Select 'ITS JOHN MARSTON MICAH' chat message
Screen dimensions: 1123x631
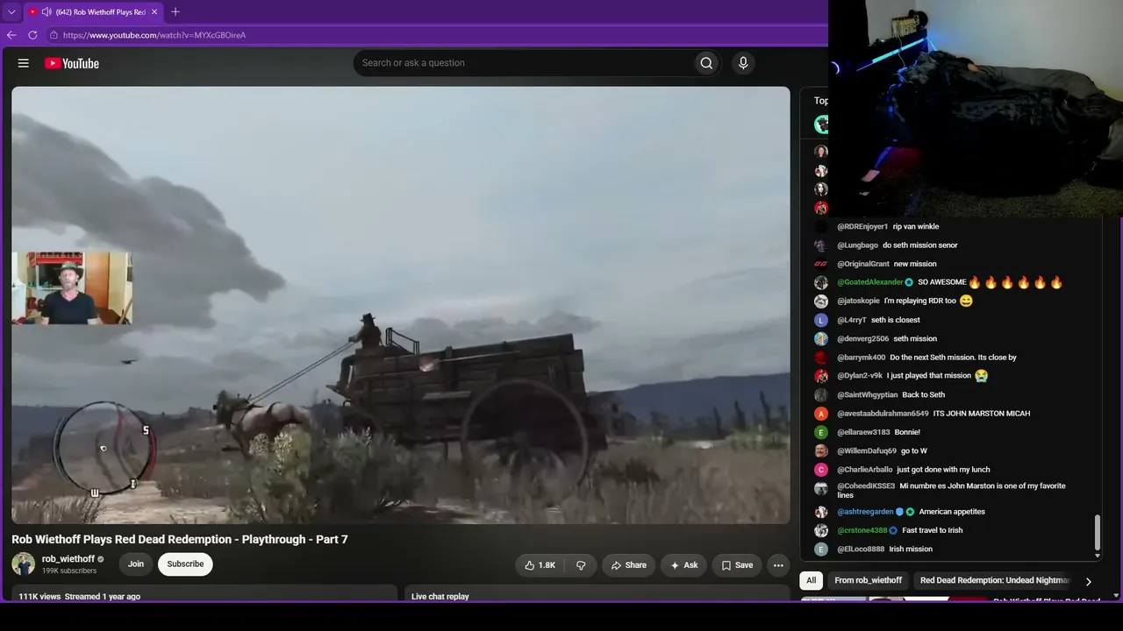click(x=982, y=414)
